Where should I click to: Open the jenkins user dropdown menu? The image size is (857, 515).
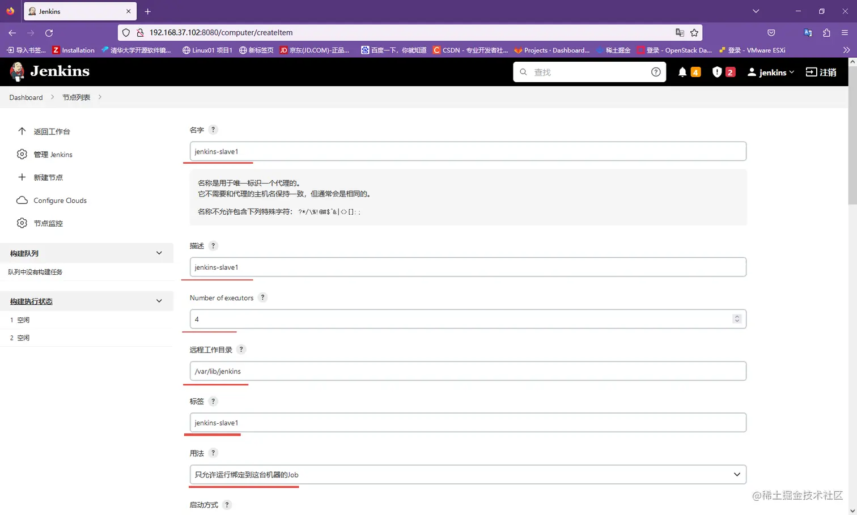click(771, 72)
